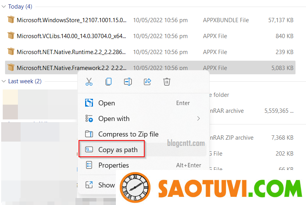Collapse the Today (4) group chevron
The width and height of the screenshot is (306, 205).
4,7
